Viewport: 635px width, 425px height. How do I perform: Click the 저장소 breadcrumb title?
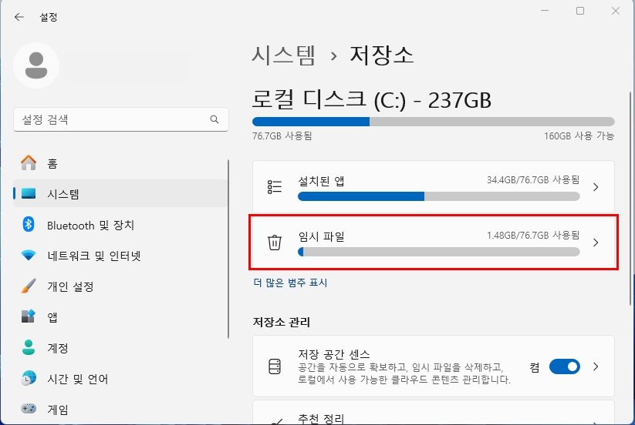[381, 55]
